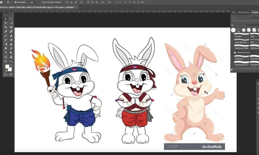Select the Rectangle shape tool
Screen dimensions: 259x155
coord(6,57)
